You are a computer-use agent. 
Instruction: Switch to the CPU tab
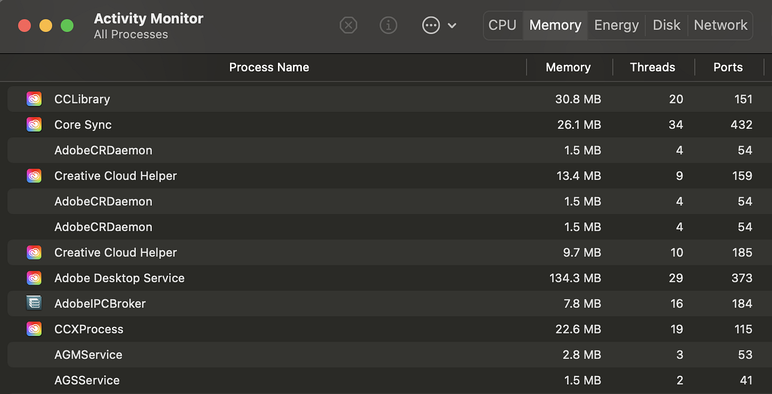pos(503,25)
